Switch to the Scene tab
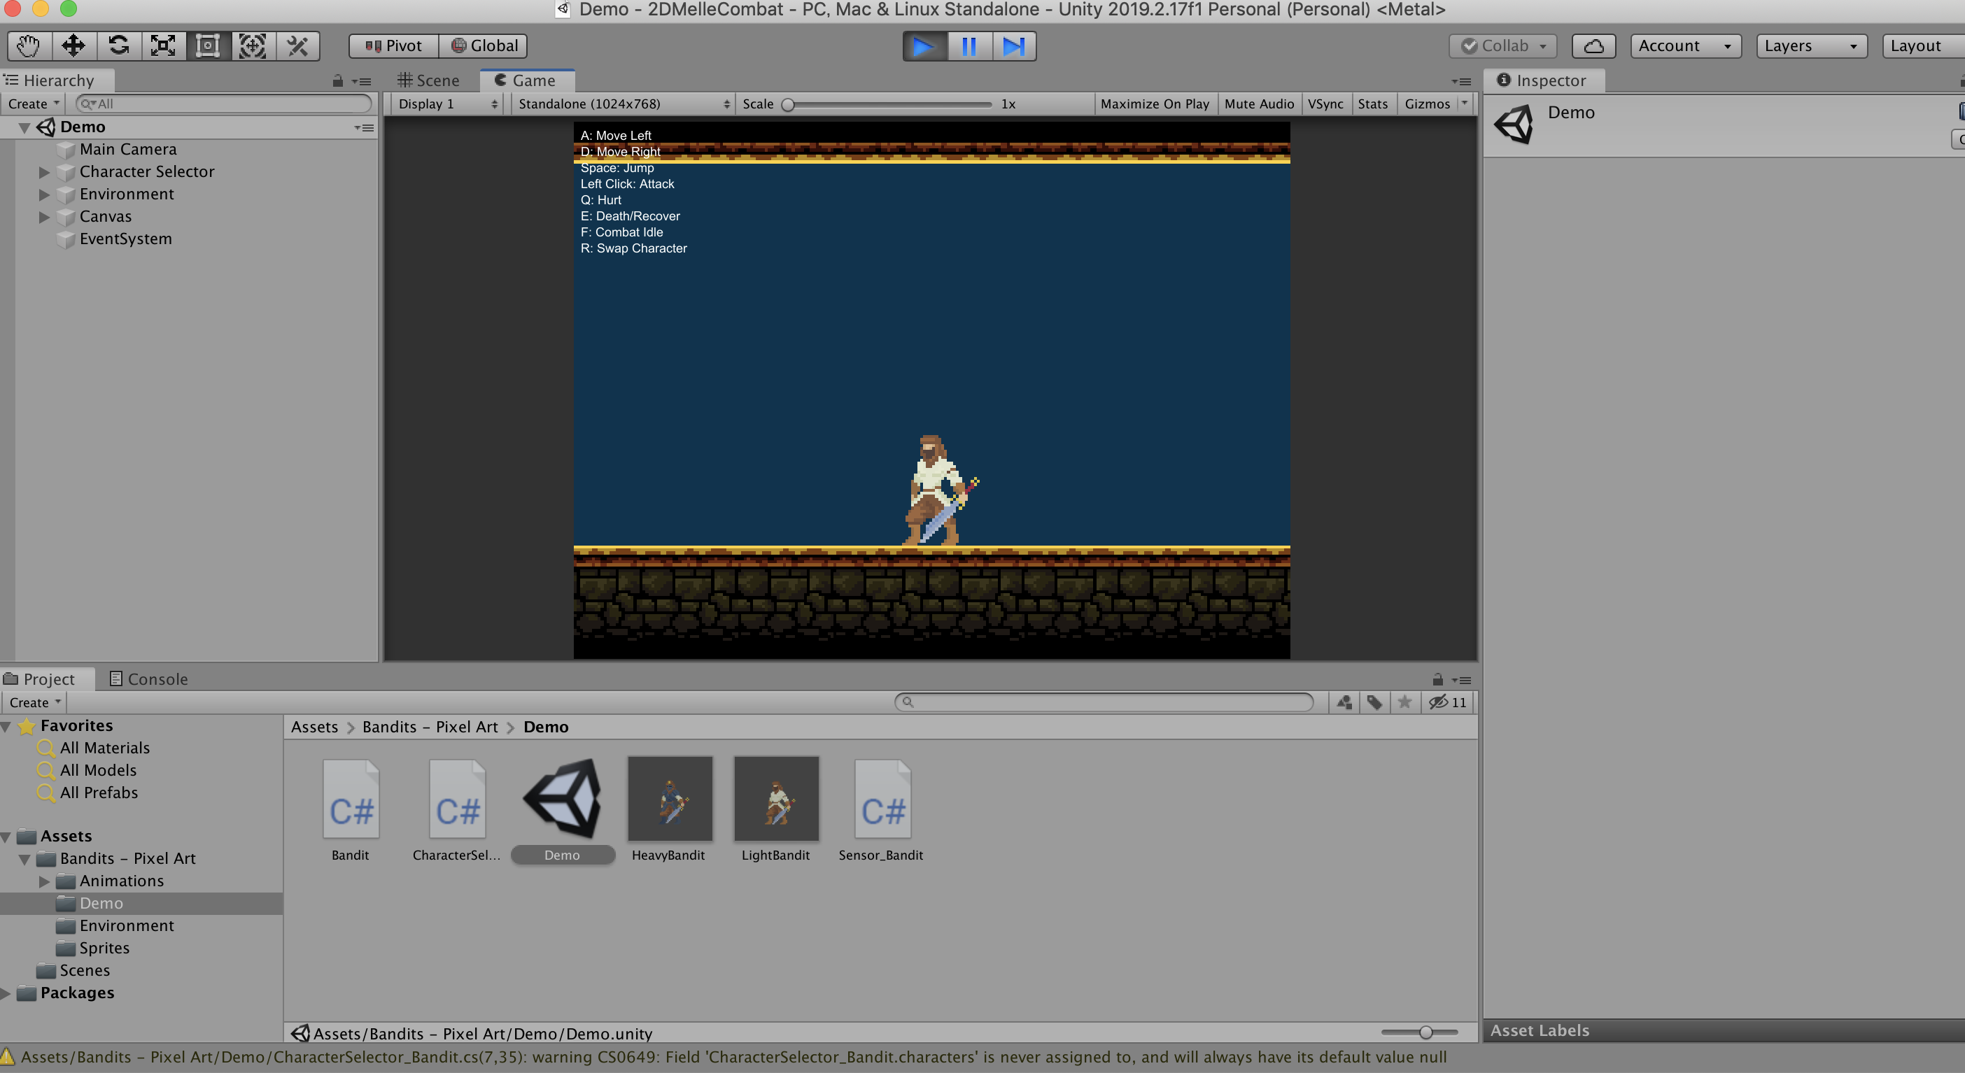The width and height of the screenshot is (1965, 1073). pyautogui.click(x=430, y=81)
